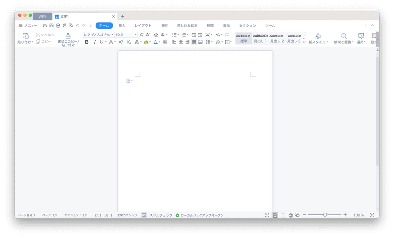Adjust the zoom slider handle
Screen dimensions: 394x238
coord(325,215)
